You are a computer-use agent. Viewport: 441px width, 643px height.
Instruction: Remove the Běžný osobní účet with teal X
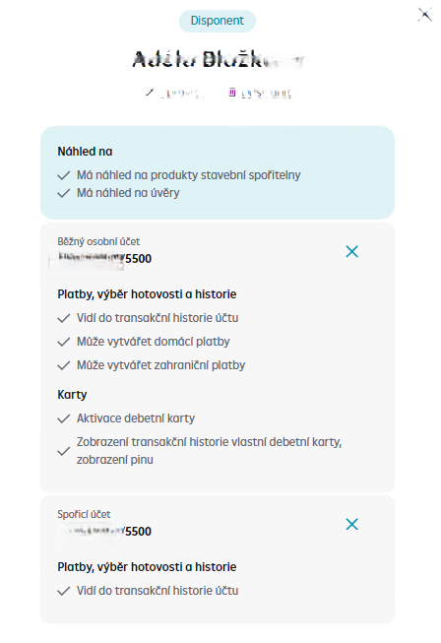pyautogui.click(x=351, y=251)
